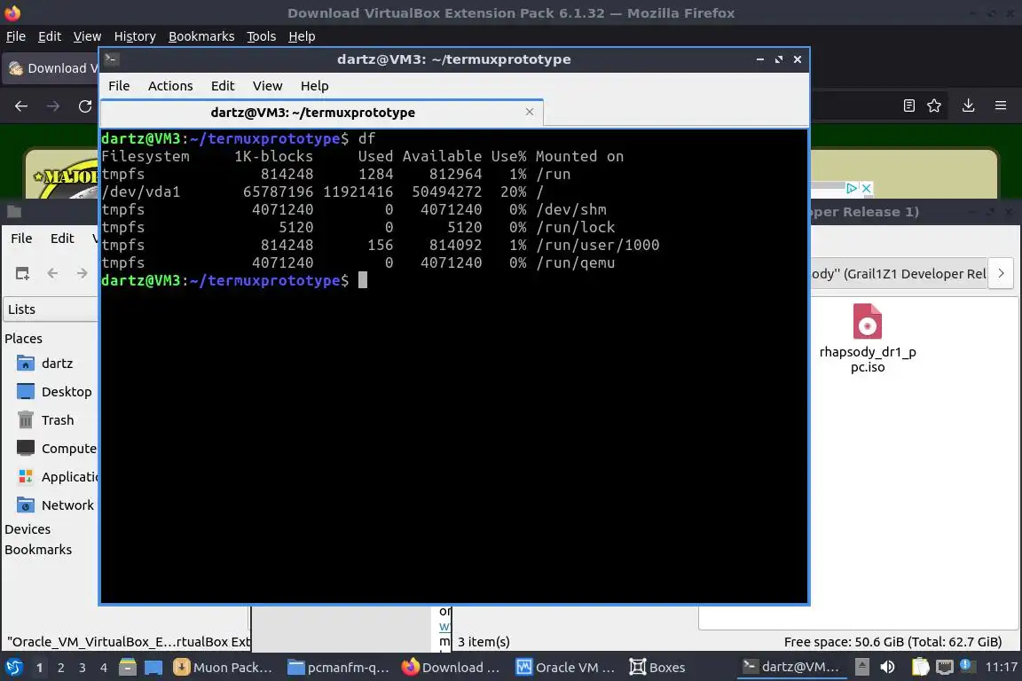Screen dimensions: 1022x681
Task: Open Firefox Bookmarks menu
Action: [201, 36]
